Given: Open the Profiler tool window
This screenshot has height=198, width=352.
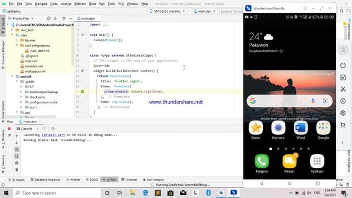Looking at the screenshot, I should click(73, 180).
